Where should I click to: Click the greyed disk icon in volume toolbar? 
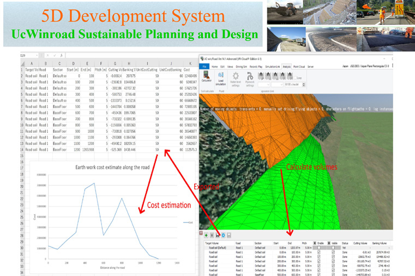(229, 235)
